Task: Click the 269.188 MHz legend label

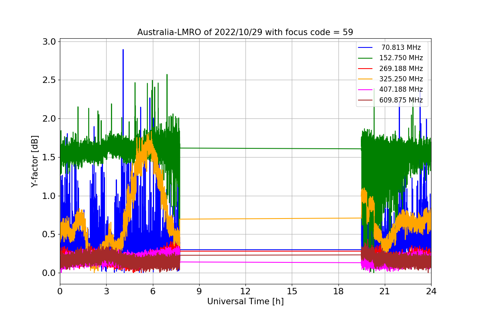Action: click(401, 69)
